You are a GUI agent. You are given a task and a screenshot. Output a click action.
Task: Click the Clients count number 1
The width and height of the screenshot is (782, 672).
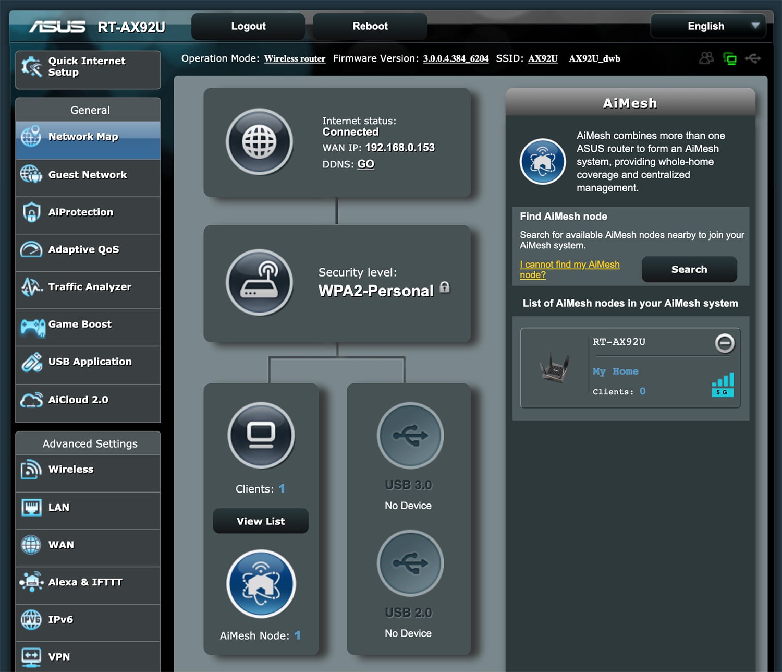pyautogui.click(x=282, y=488)
